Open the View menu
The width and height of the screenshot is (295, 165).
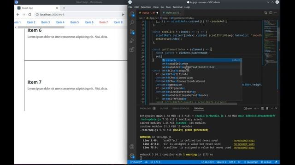point(156,7)
